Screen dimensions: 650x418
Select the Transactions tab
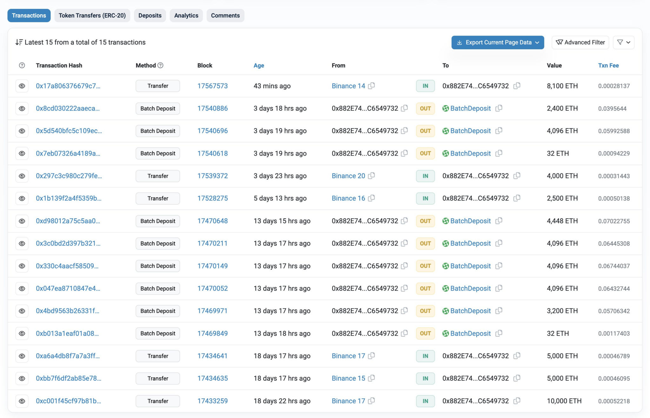29,16
